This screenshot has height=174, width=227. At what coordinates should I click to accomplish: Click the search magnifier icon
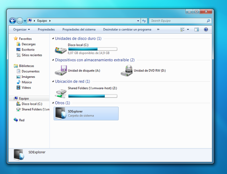coord(208,21)
